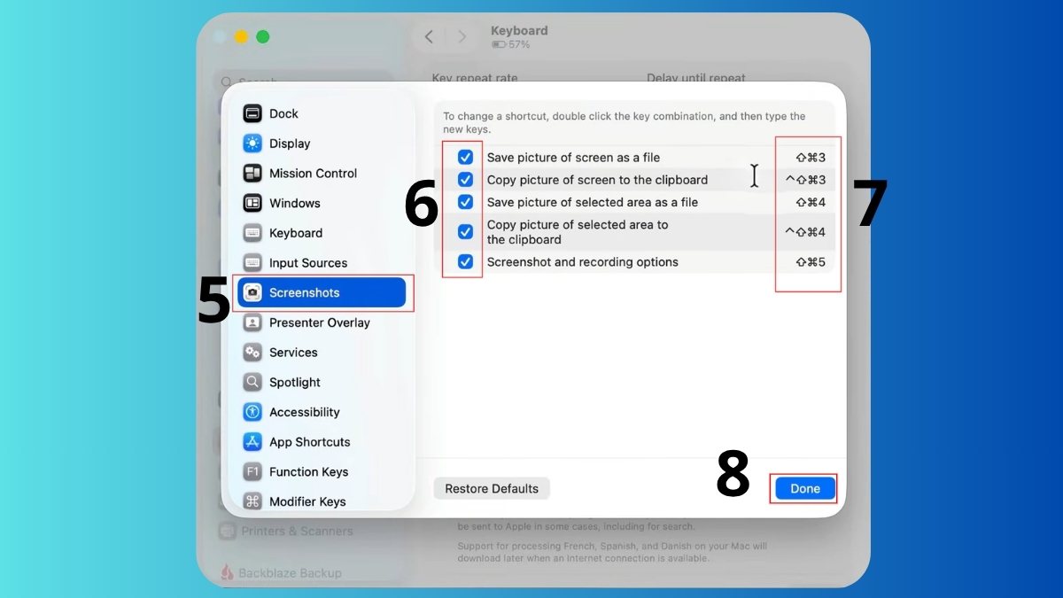The image size is (1063, 598).
Task: Select Services category
Action: pyautogui.click(x=322, y=353)
